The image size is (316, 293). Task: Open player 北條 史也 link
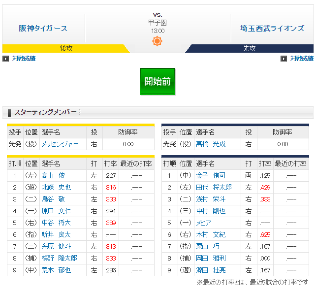56,187
